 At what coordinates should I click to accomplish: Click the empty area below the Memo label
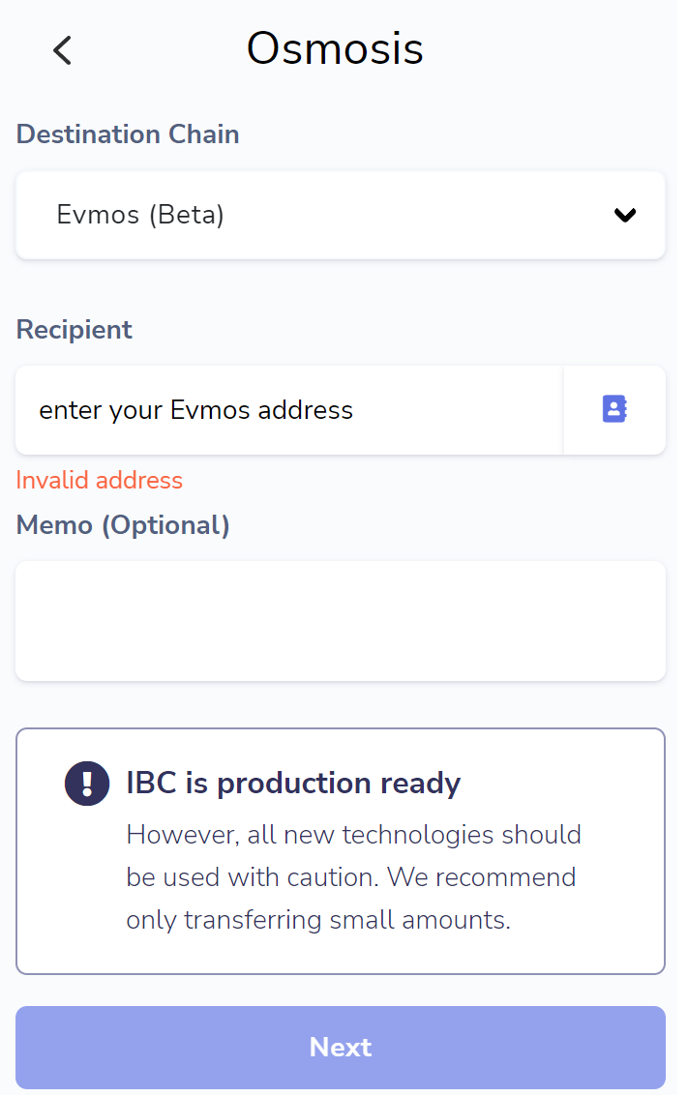(x=341, y=621)
